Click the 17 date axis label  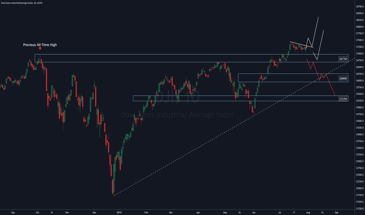point(294,213)
